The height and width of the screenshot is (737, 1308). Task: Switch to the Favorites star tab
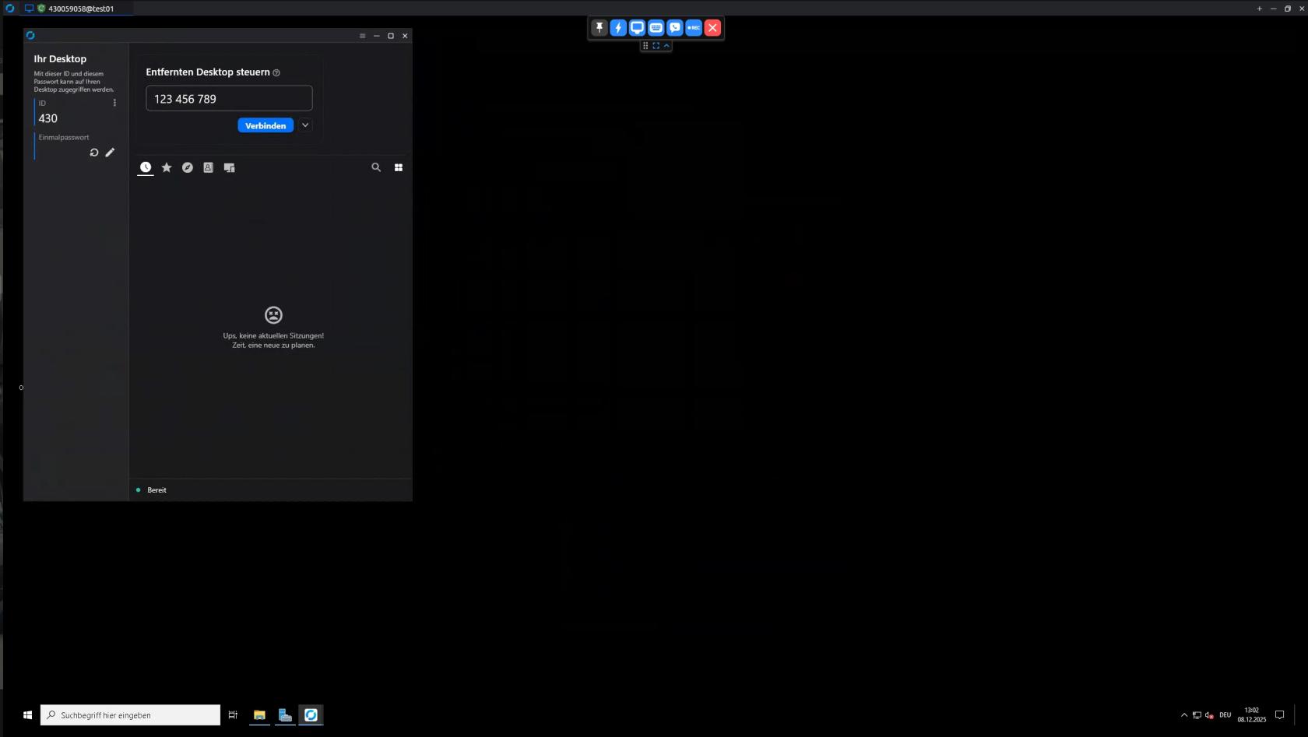(x=167, y=167)
